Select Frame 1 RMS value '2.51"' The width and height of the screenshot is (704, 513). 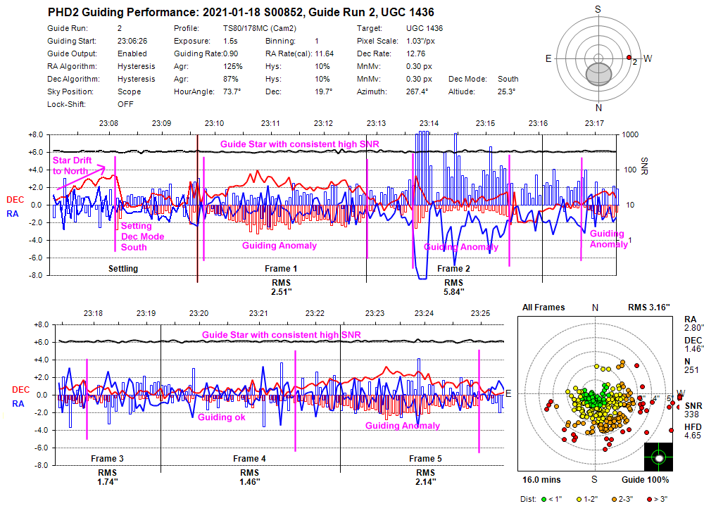coord(281,292)
